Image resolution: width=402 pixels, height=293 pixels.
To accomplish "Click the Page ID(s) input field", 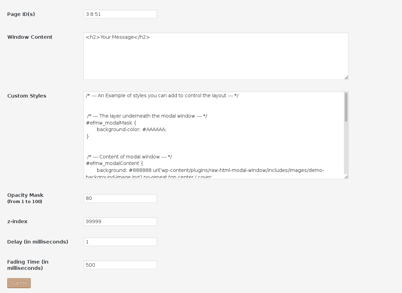I will click(120, 14).
